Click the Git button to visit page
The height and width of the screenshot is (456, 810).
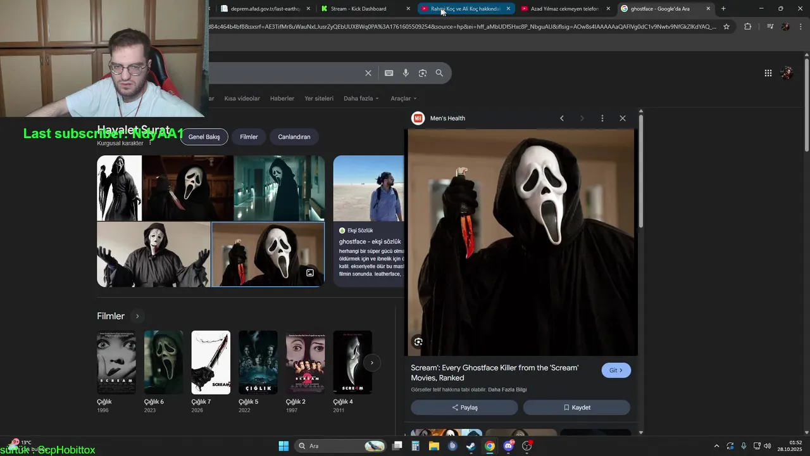616,370
